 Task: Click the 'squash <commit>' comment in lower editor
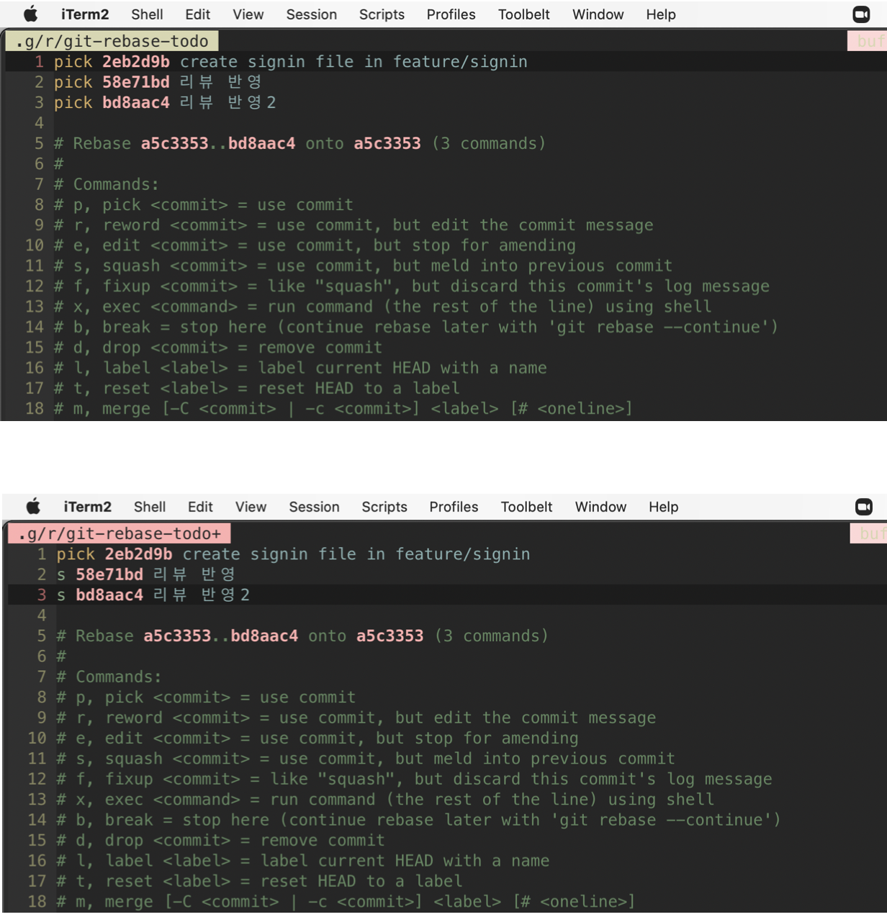(x=366, y=759)
